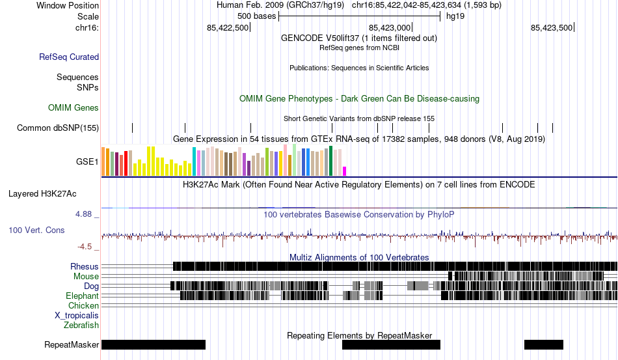This screenshot has height=360, width=618.
Task: Select the Rhesus alignment species label
Action: pyautogui.click(x=85, y=266)
